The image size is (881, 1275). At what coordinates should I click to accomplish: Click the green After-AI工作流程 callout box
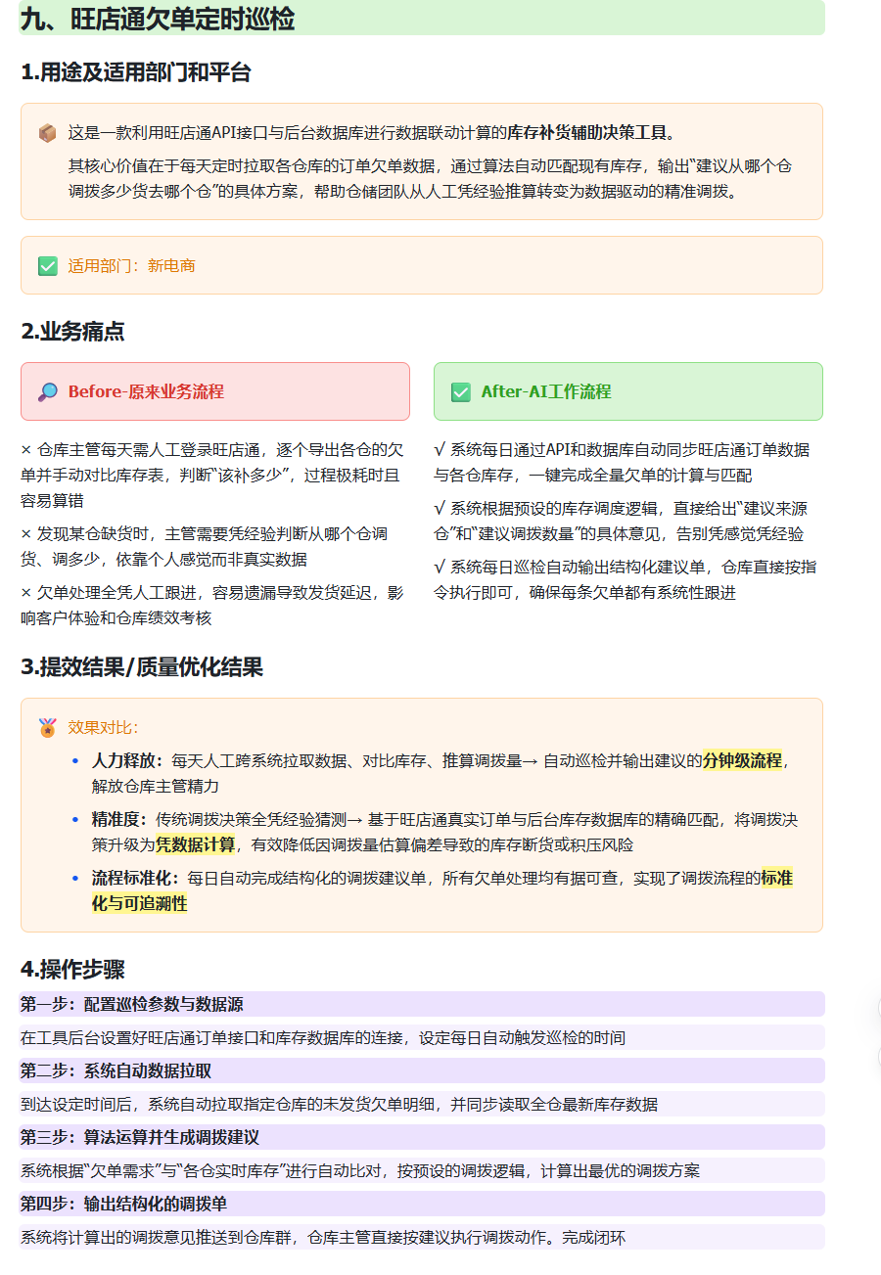[628, 391]
